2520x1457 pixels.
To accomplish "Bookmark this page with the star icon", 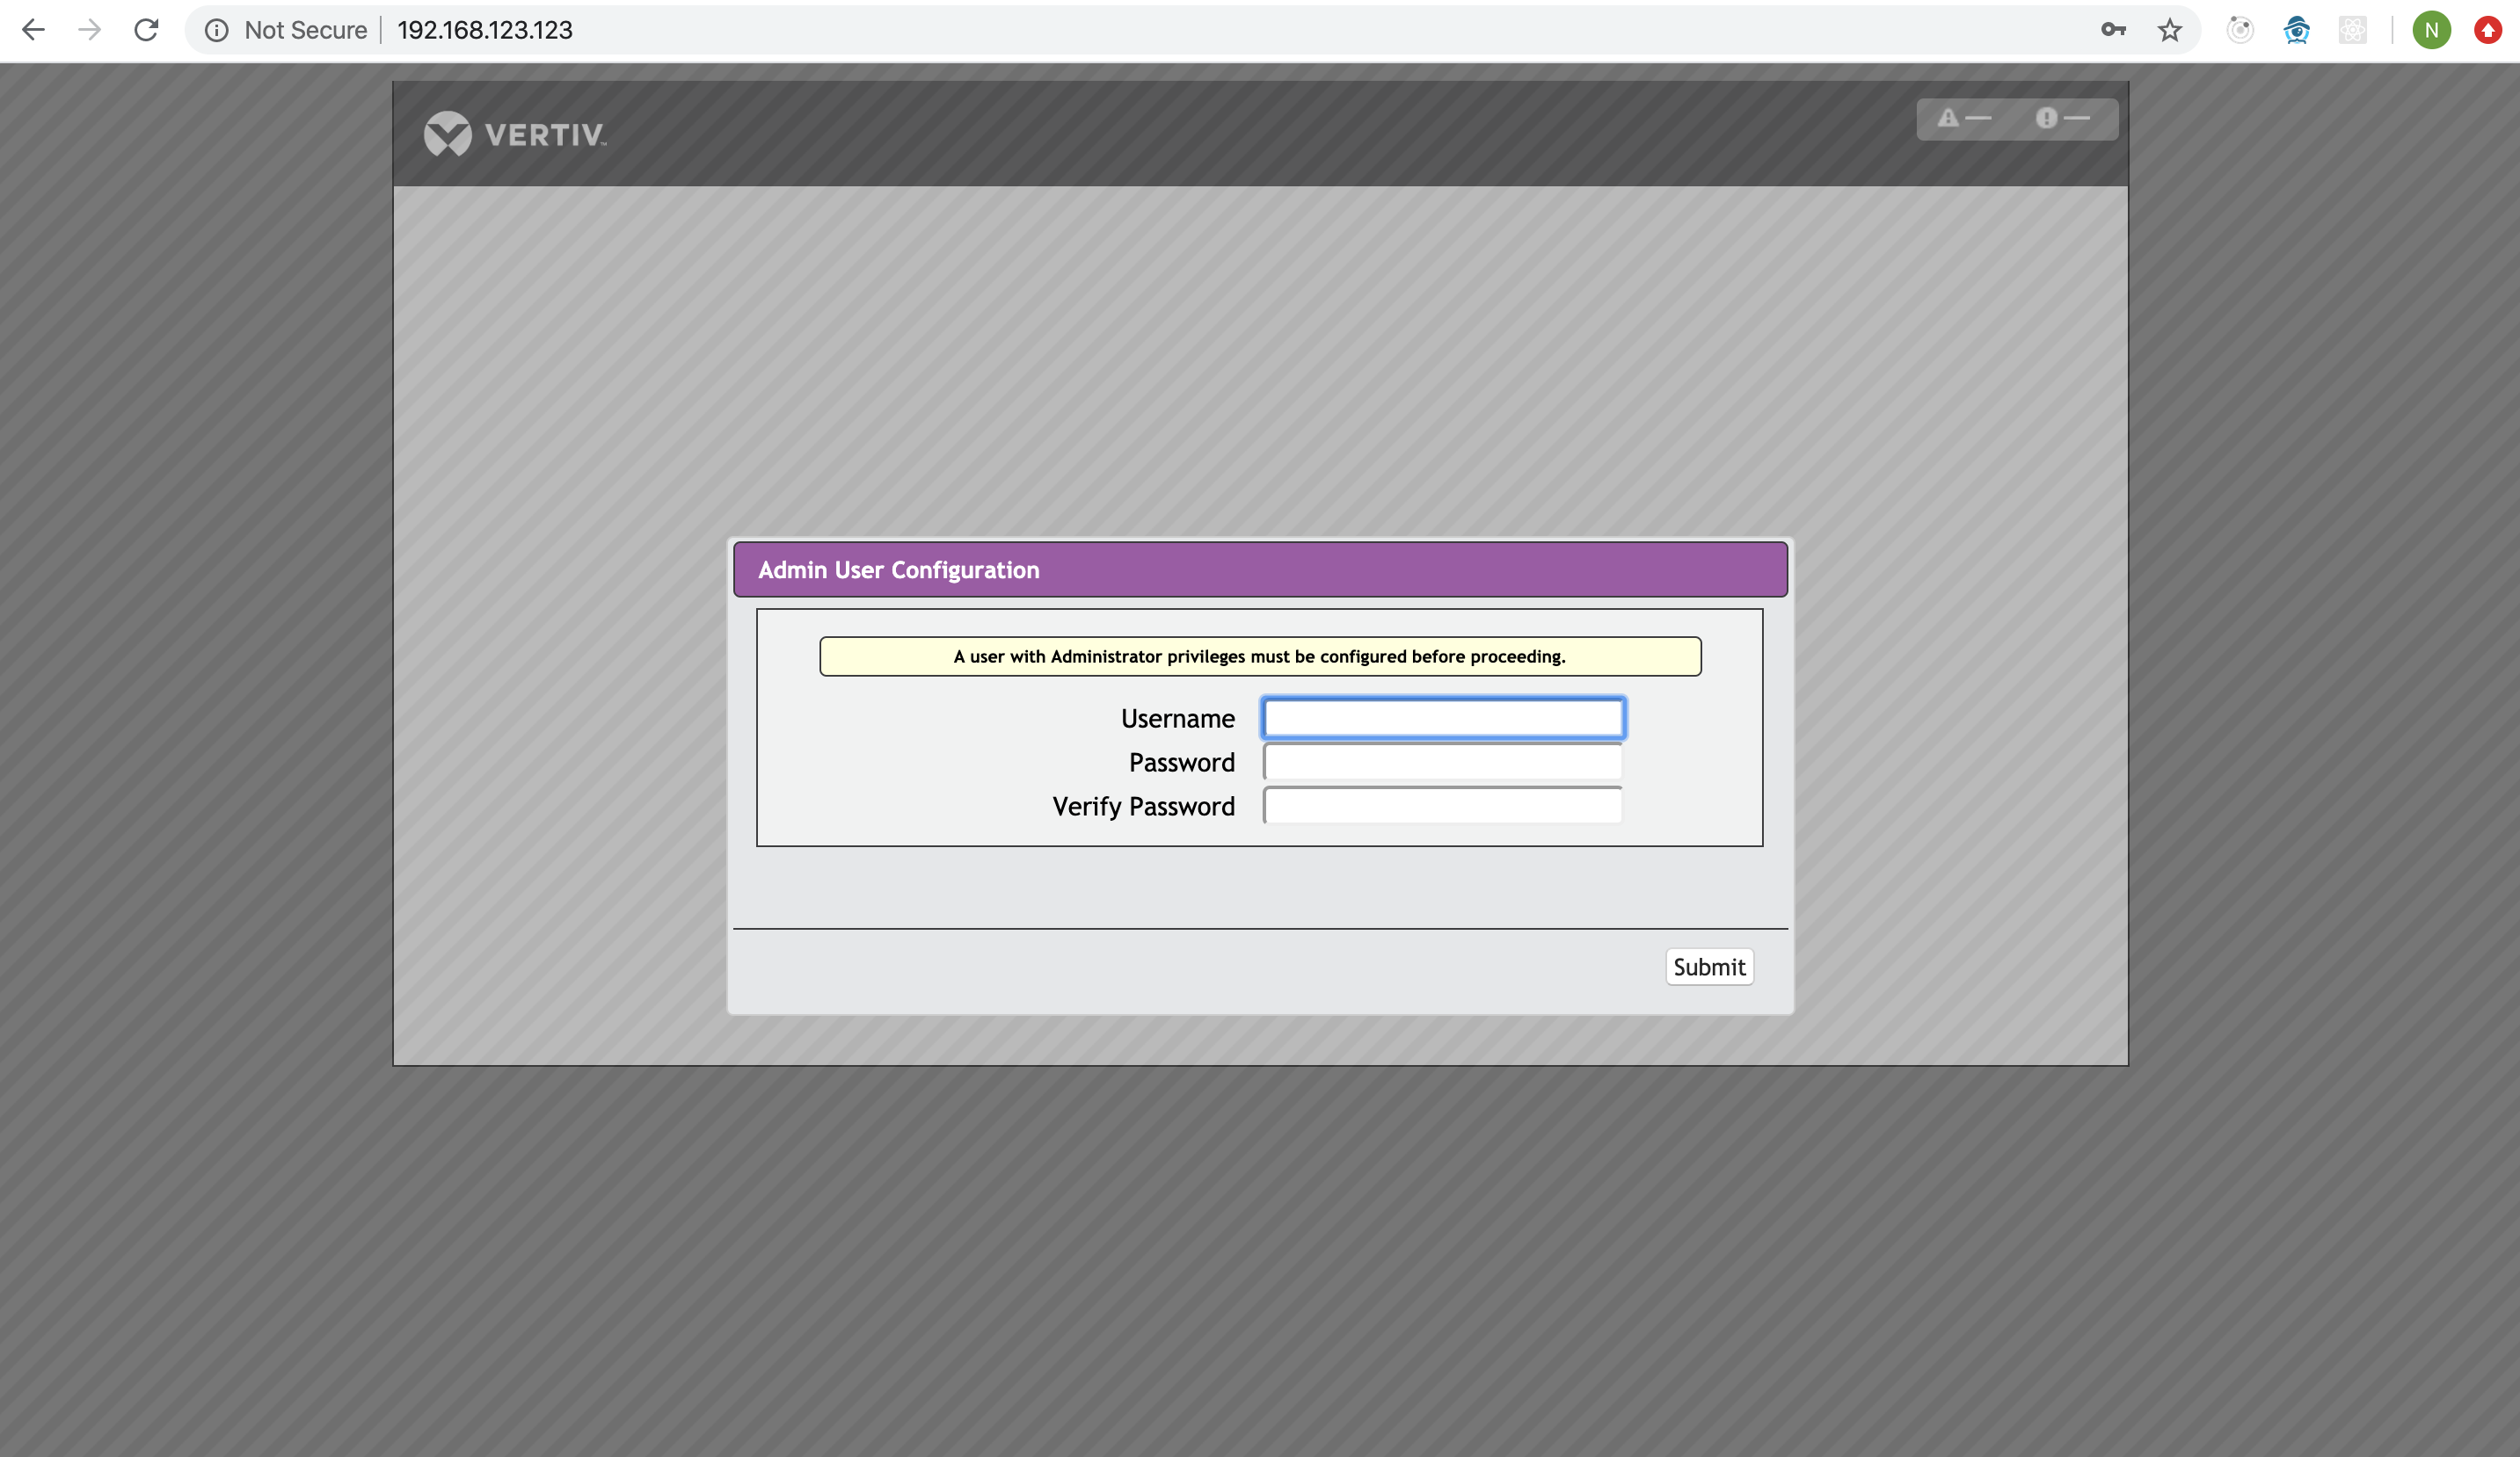I will point(2169,30).
